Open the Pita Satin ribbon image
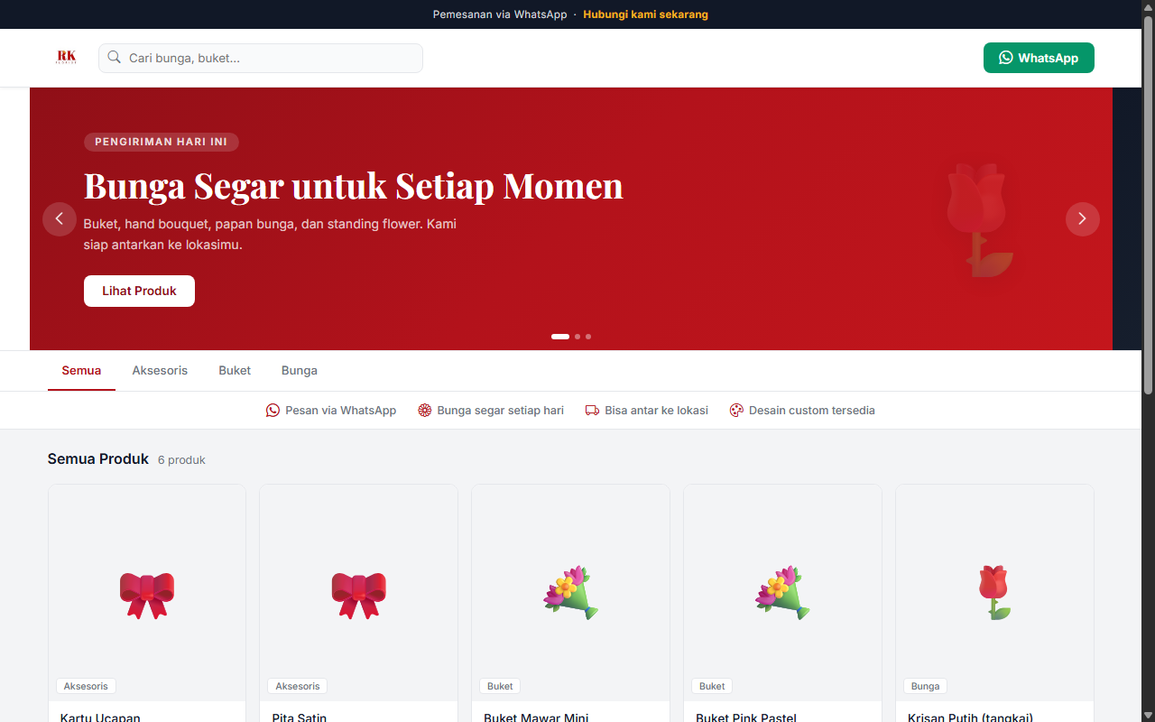The image size is (1155, 722). click(359, 593)
